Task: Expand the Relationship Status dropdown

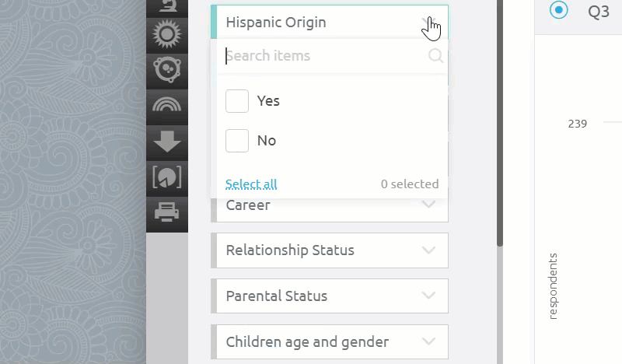Action: pos(330,250)
